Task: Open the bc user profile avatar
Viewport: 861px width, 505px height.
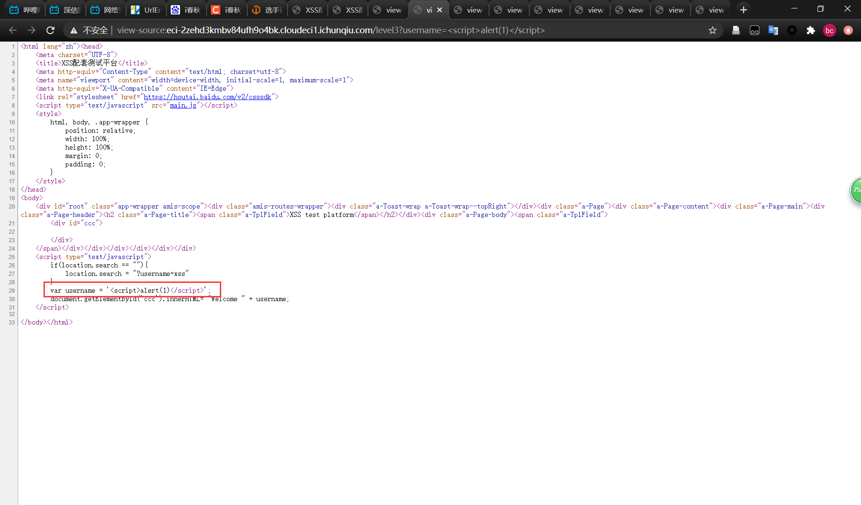Action: click(829, 30)
